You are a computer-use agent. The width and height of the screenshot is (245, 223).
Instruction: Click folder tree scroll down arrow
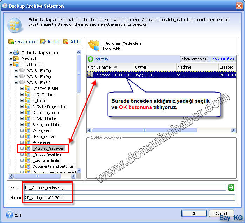point(79,171)
